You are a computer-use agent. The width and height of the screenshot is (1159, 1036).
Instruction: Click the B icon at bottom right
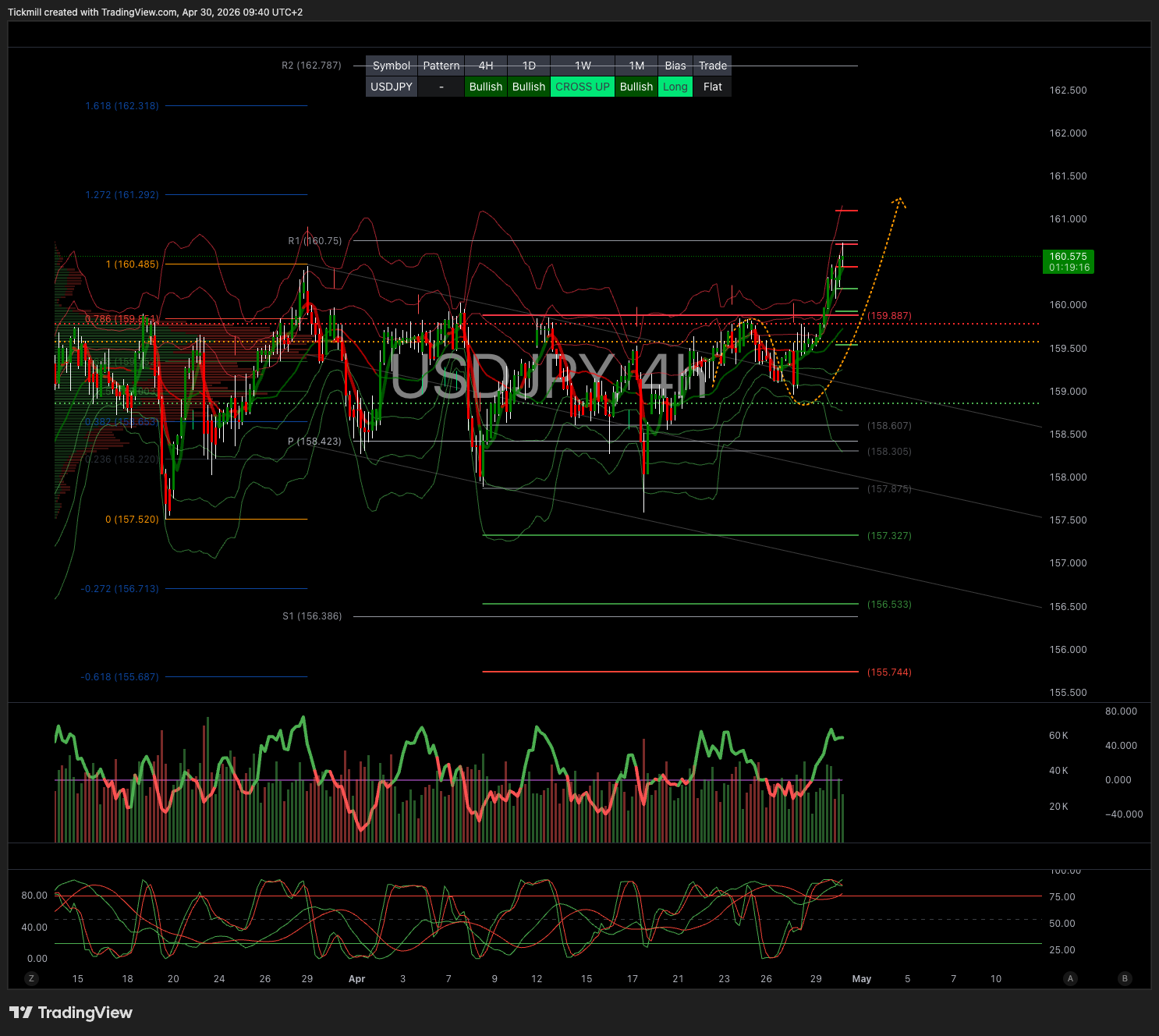click(x=1125, y=978)
